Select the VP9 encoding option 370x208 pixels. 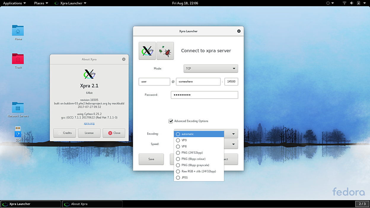point(184,140)
